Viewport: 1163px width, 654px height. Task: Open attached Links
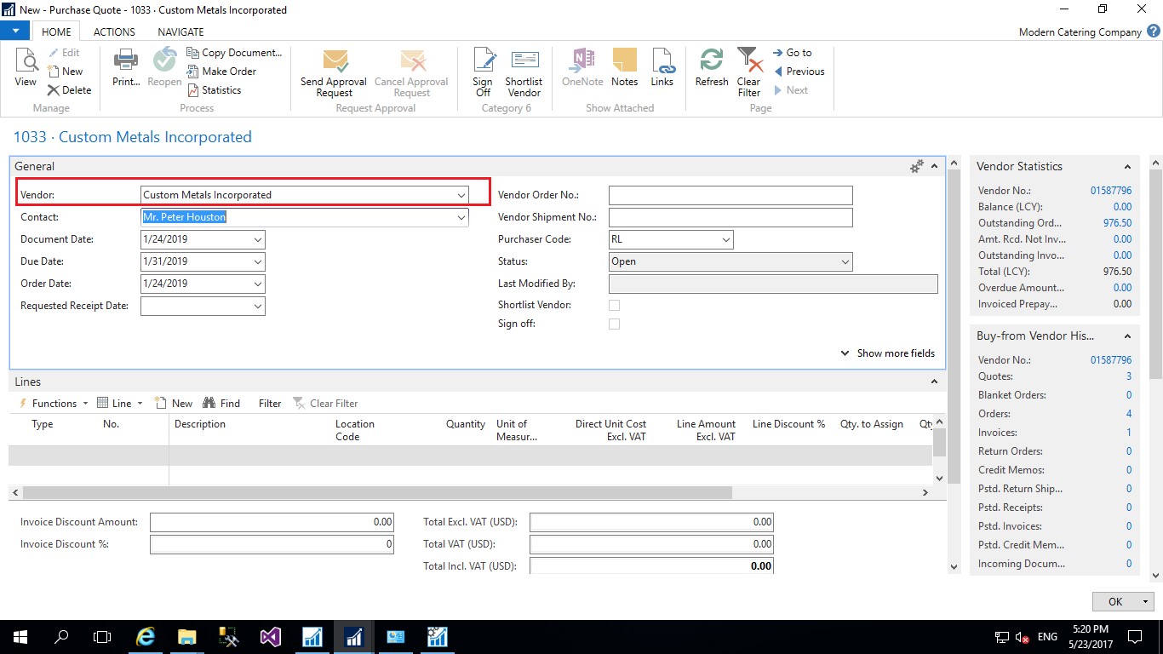pos(662,67)
